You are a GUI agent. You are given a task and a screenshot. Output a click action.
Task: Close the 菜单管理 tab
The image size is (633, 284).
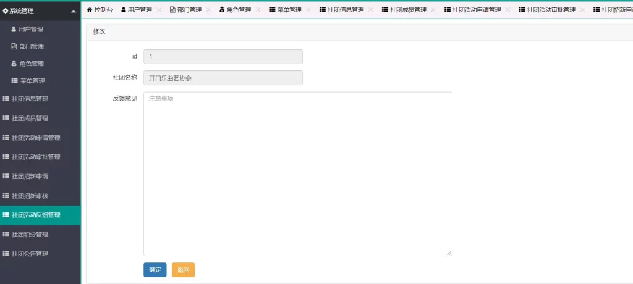coord(308,10)
